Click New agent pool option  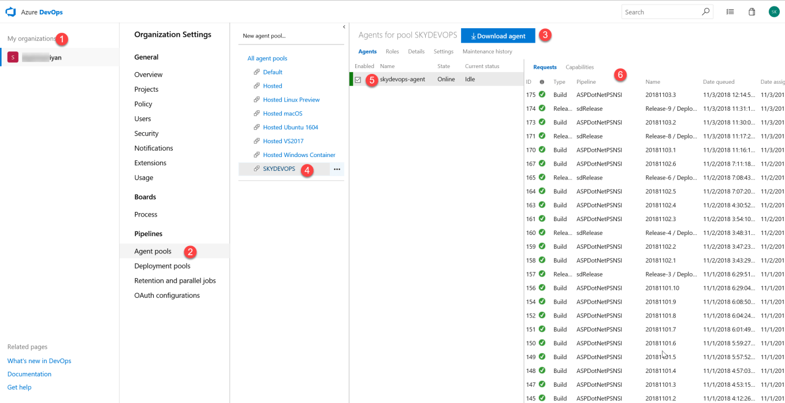click(264, 36)
